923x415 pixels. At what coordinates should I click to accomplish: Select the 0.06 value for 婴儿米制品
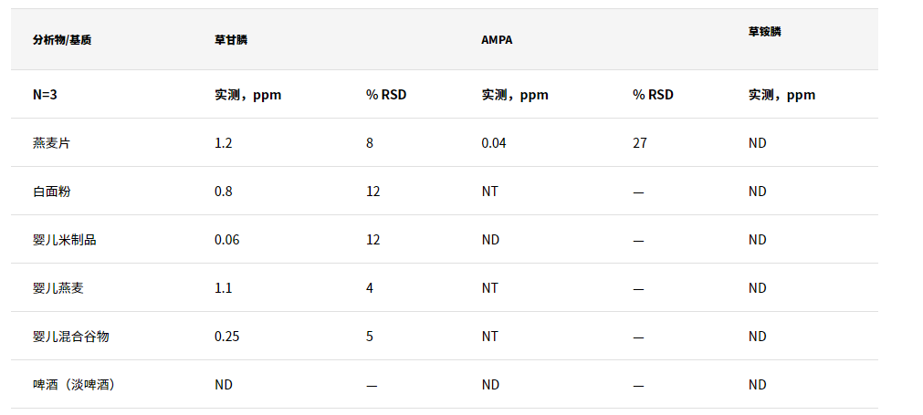click(226, 239)
